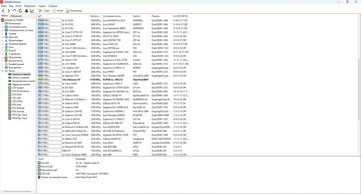The image size is (361, 194).
Task: Select the Конфигурация tree icon
Action: point(6,64)
